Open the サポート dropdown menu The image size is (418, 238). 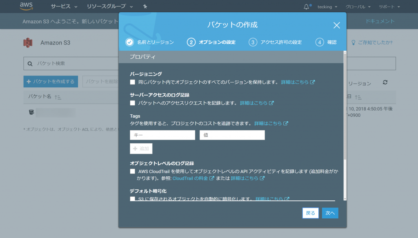[x=389, y=7]
